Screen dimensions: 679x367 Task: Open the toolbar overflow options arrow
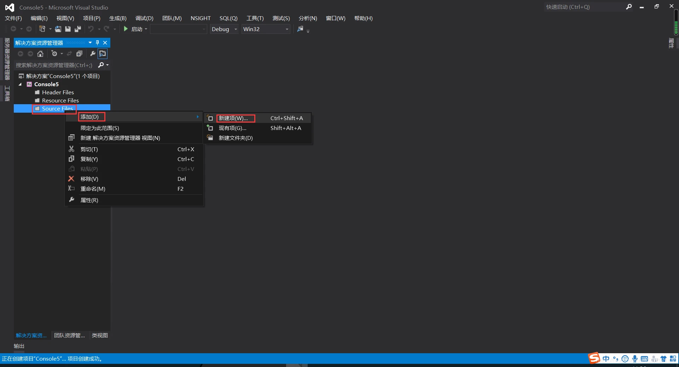tap(308, 31)
